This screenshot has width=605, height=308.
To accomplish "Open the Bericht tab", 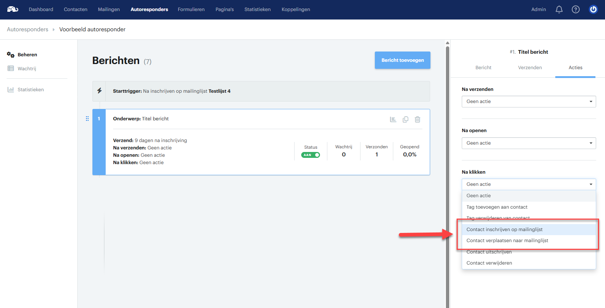I will [x=483, y=68].
